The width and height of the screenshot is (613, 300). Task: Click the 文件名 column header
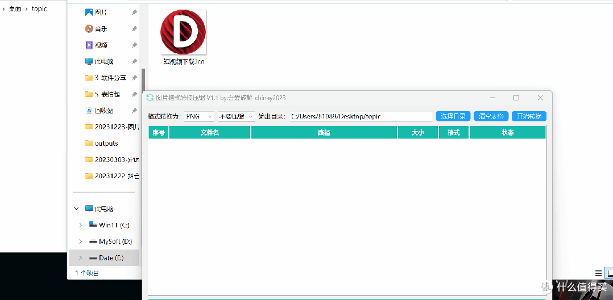[x=209, y=133]
